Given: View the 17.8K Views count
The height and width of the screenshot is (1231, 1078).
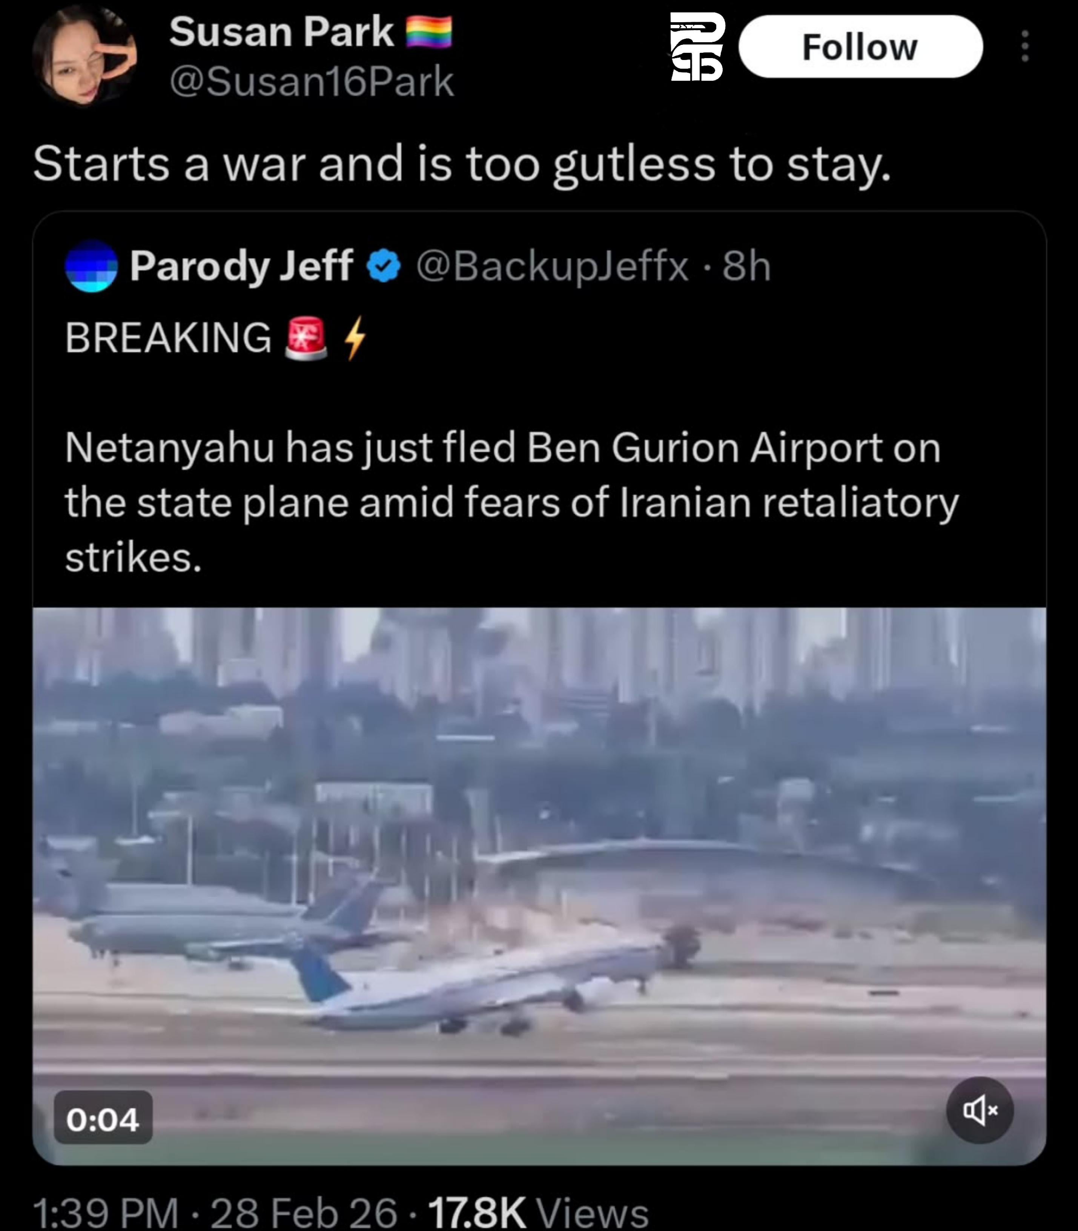Looking at the screenshot, I should click(x=538, y=1213).
